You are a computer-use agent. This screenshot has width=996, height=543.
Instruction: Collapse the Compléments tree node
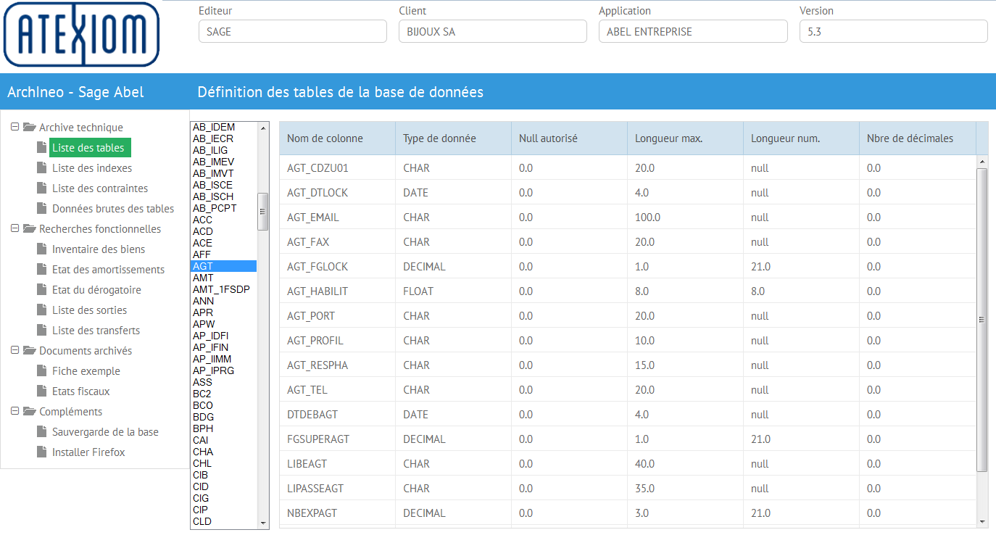tap(14, 411)
